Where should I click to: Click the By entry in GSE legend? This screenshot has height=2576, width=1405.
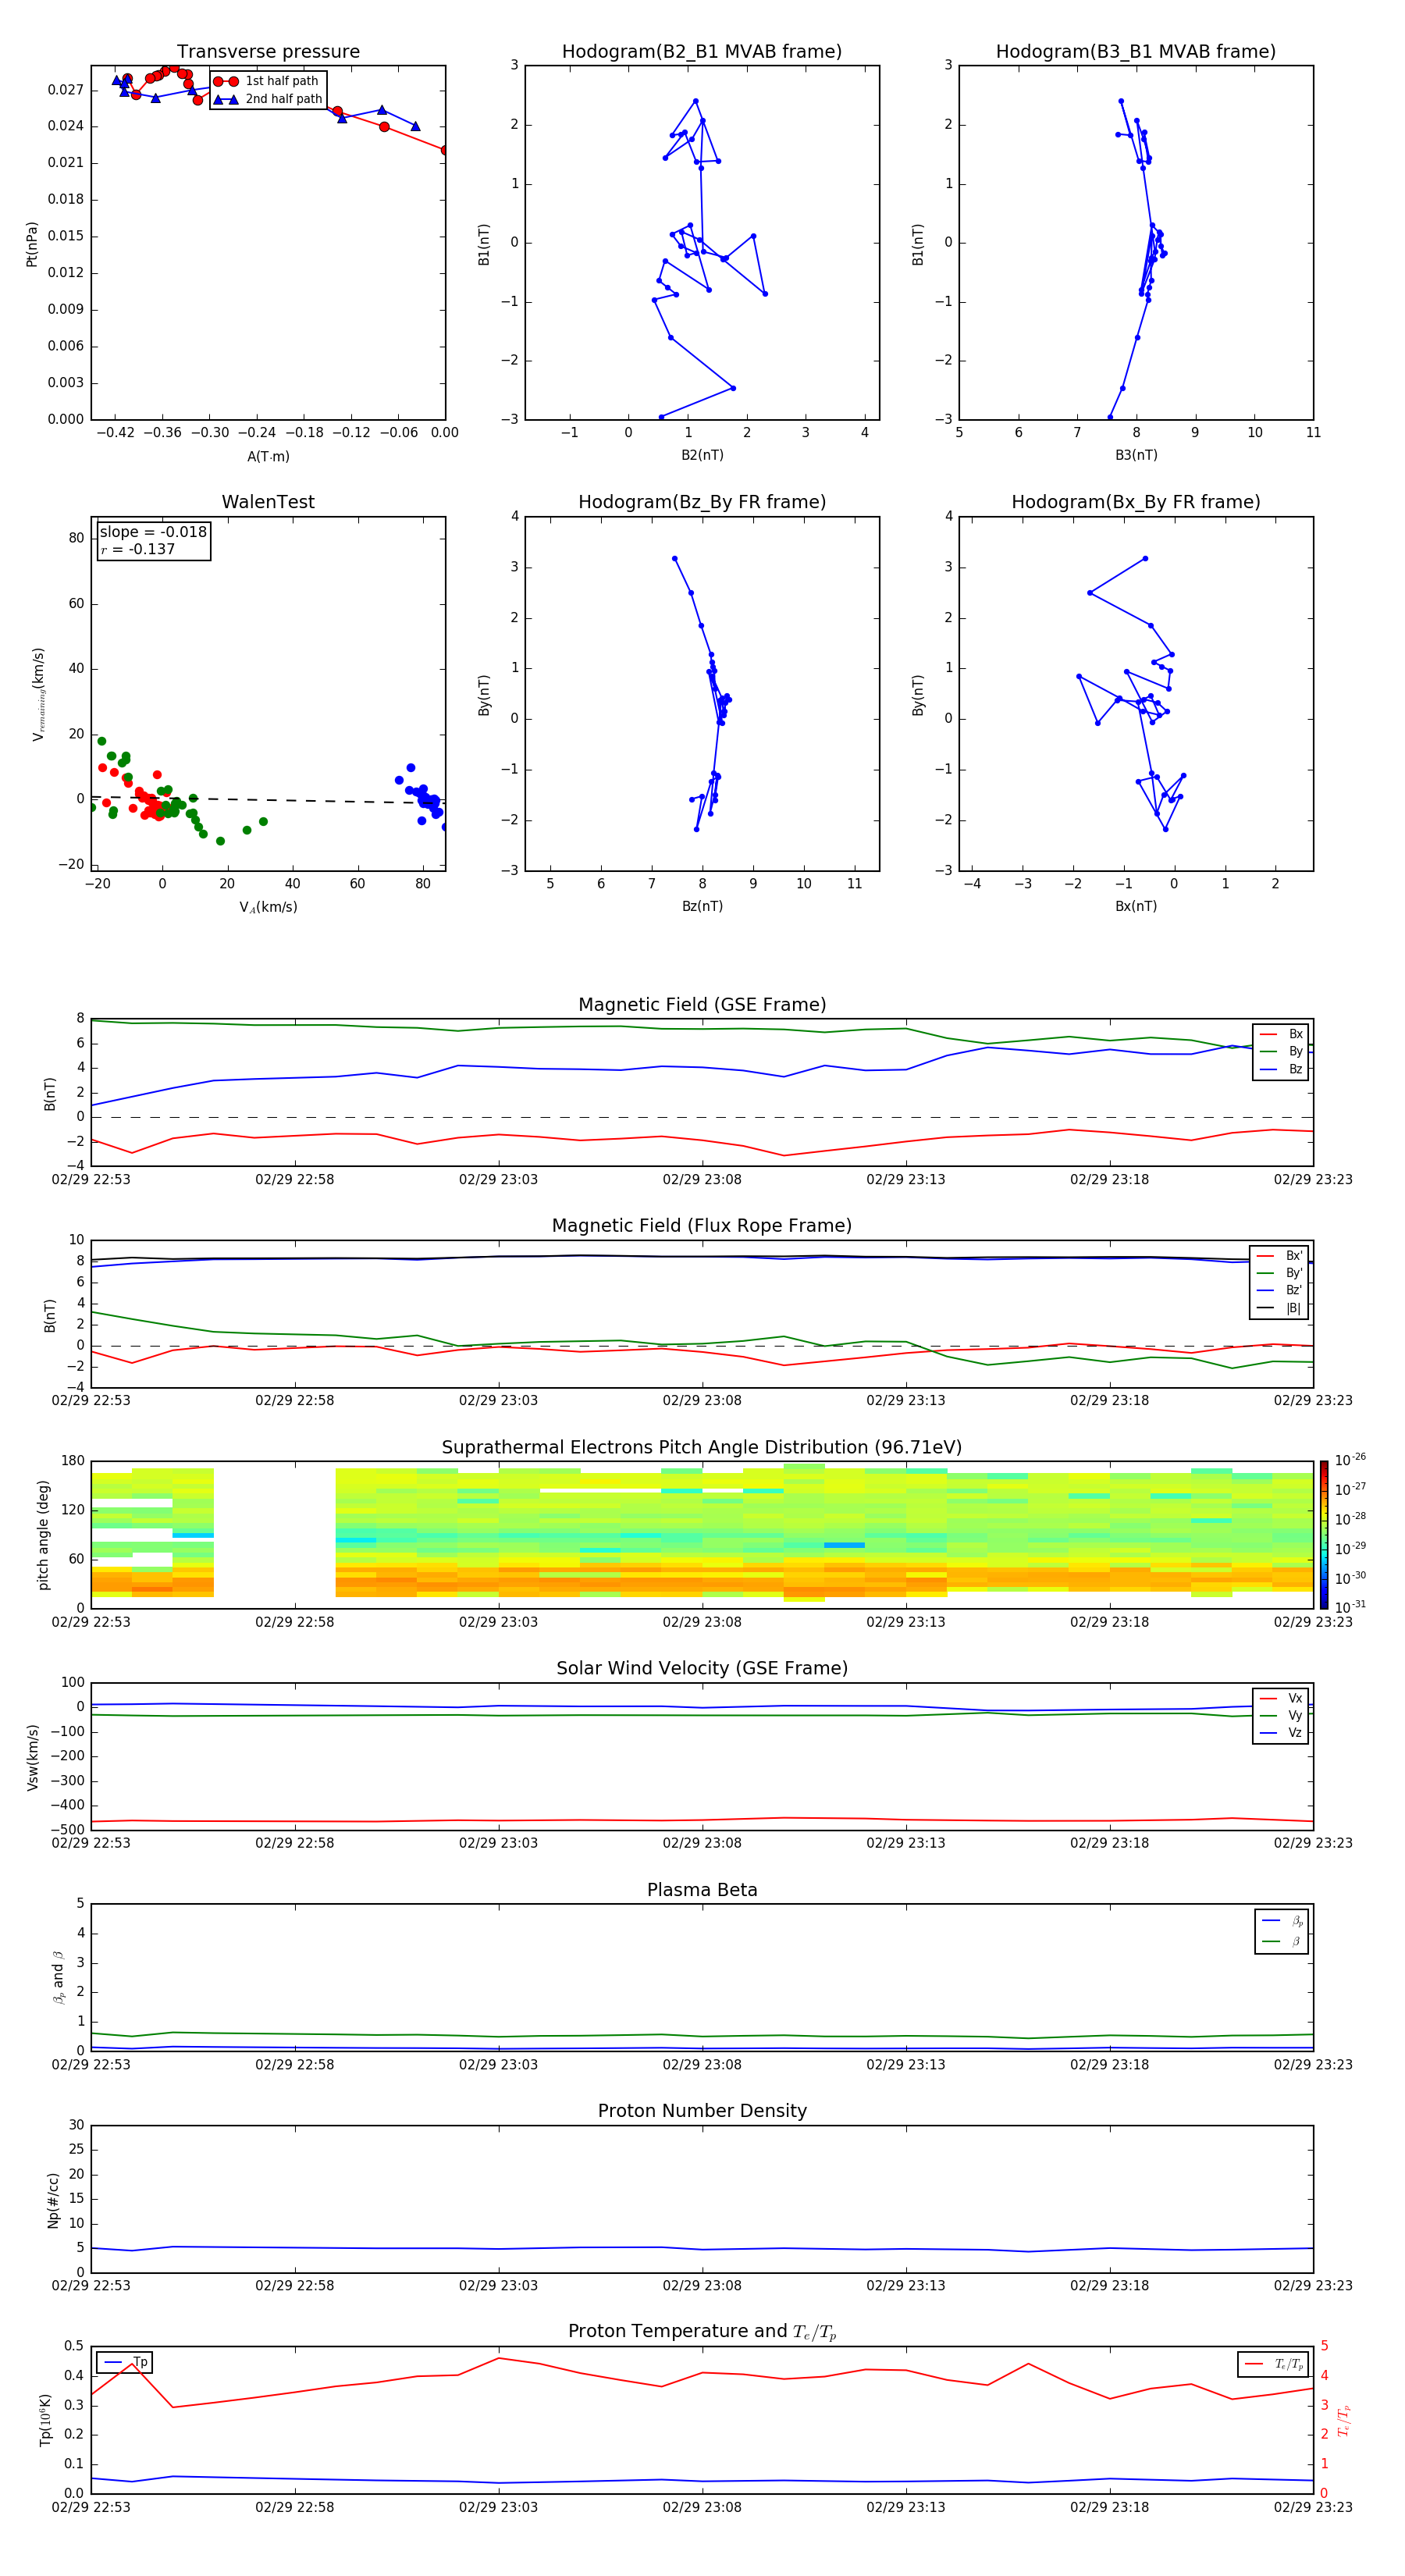[x=1281, y=1051]
